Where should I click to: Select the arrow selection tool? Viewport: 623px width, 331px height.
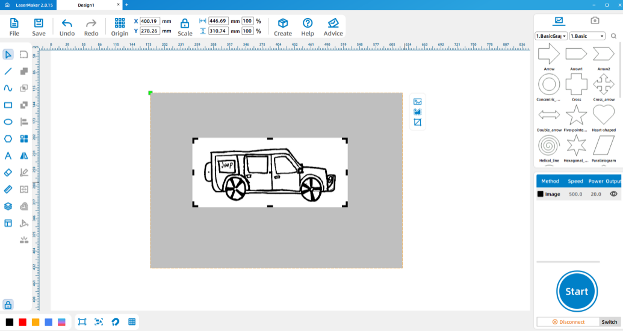point(8,54)
